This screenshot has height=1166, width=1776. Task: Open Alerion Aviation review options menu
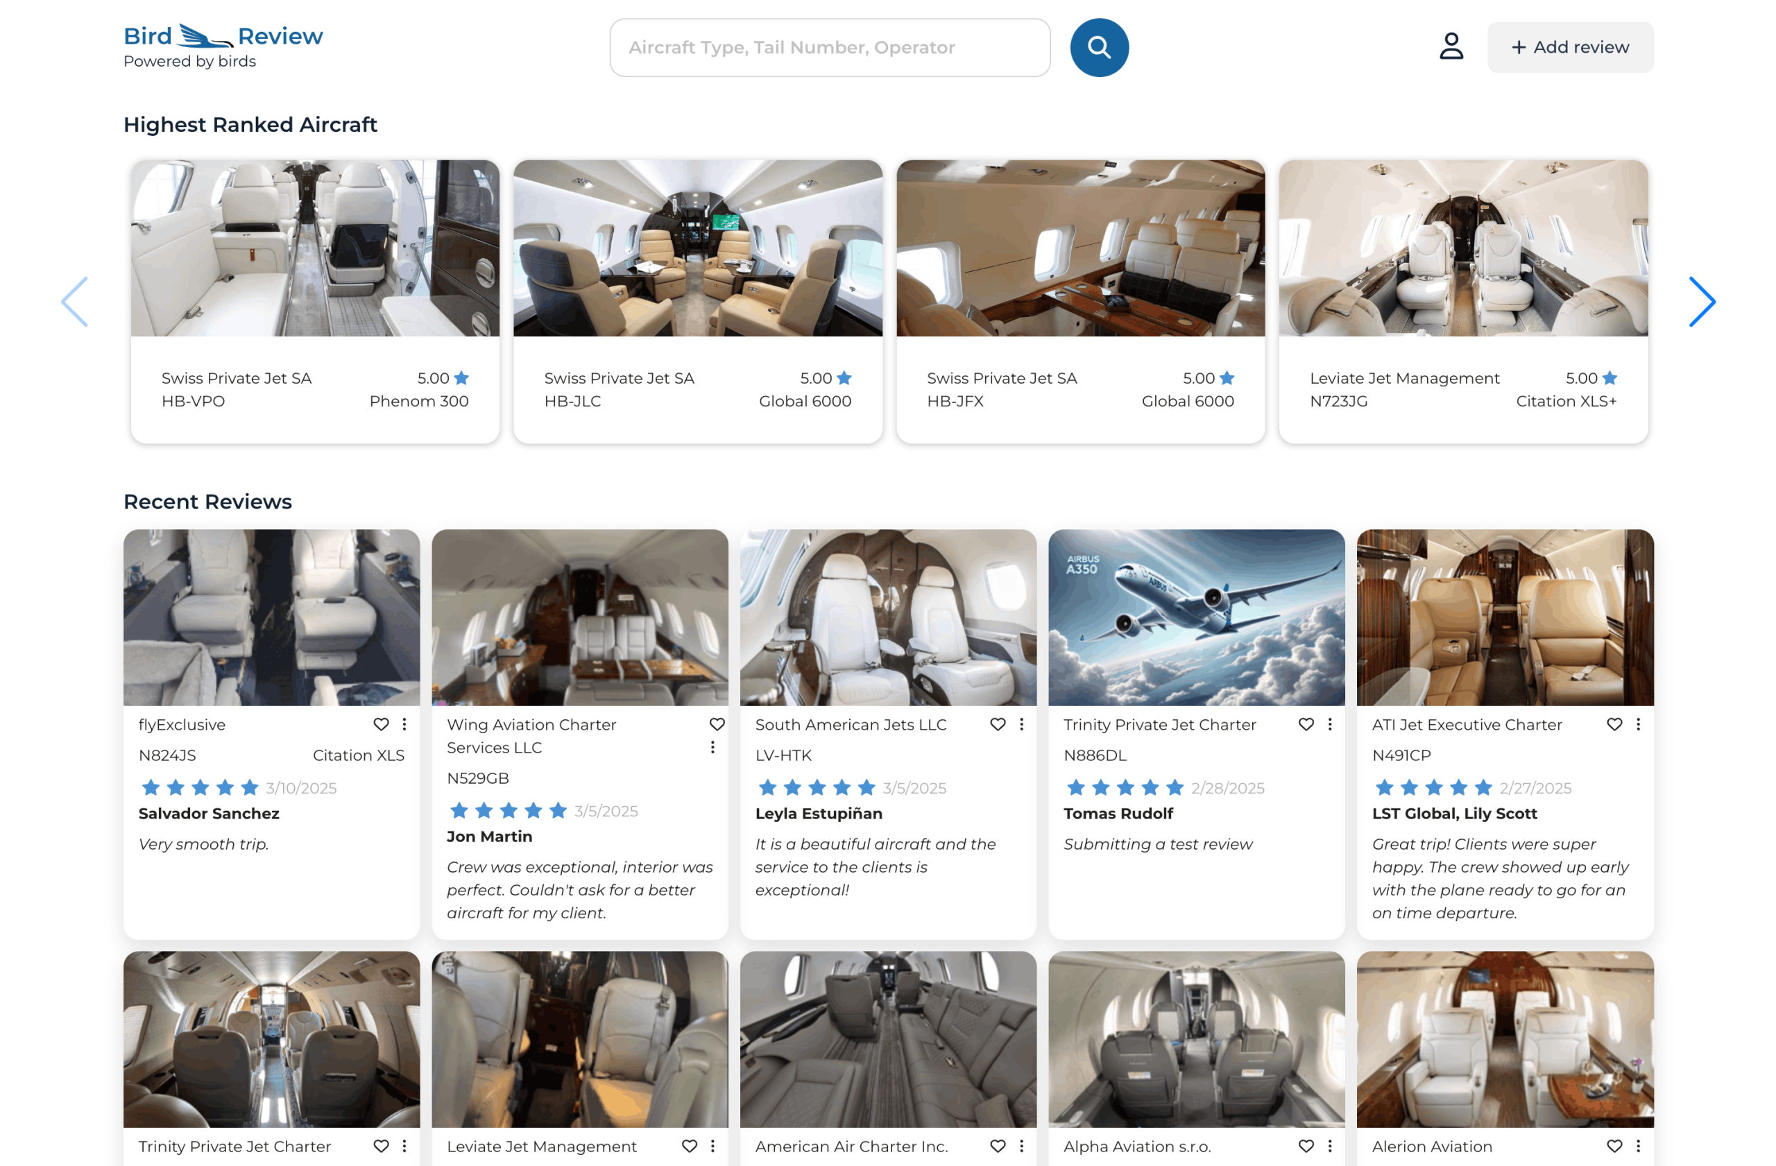point(1638,1146)
